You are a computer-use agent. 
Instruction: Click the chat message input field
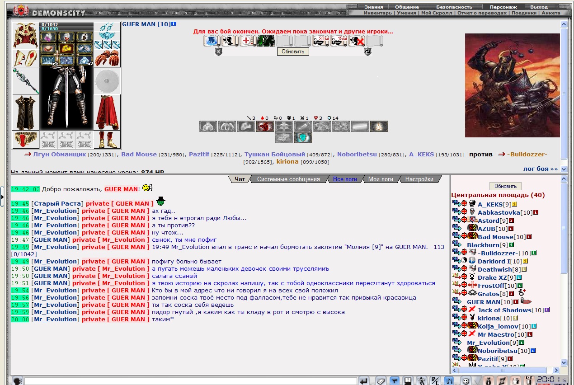click(190, 381)
